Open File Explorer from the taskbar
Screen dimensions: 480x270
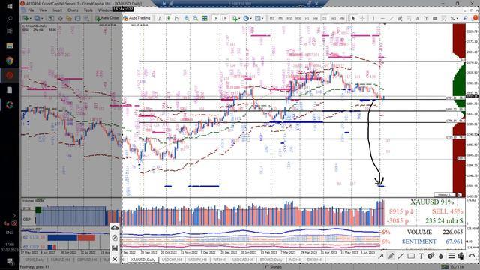pos(10,46)
